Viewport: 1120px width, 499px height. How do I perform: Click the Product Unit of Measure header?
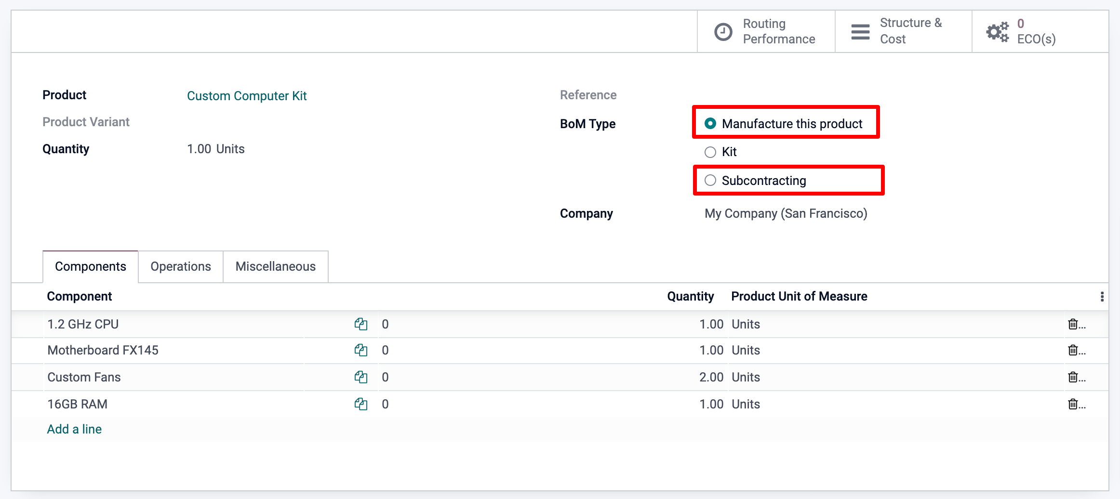[x=799, y=296]
